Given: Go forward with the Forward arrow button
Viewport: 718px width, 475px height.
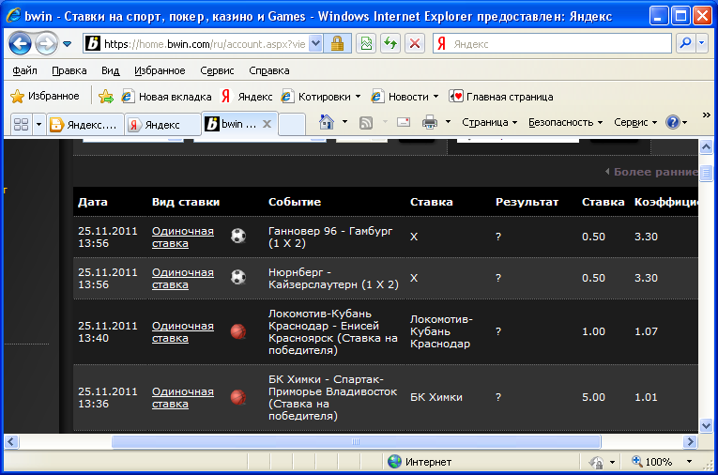Looking at the screenshot, I should [x=46, y=44].
